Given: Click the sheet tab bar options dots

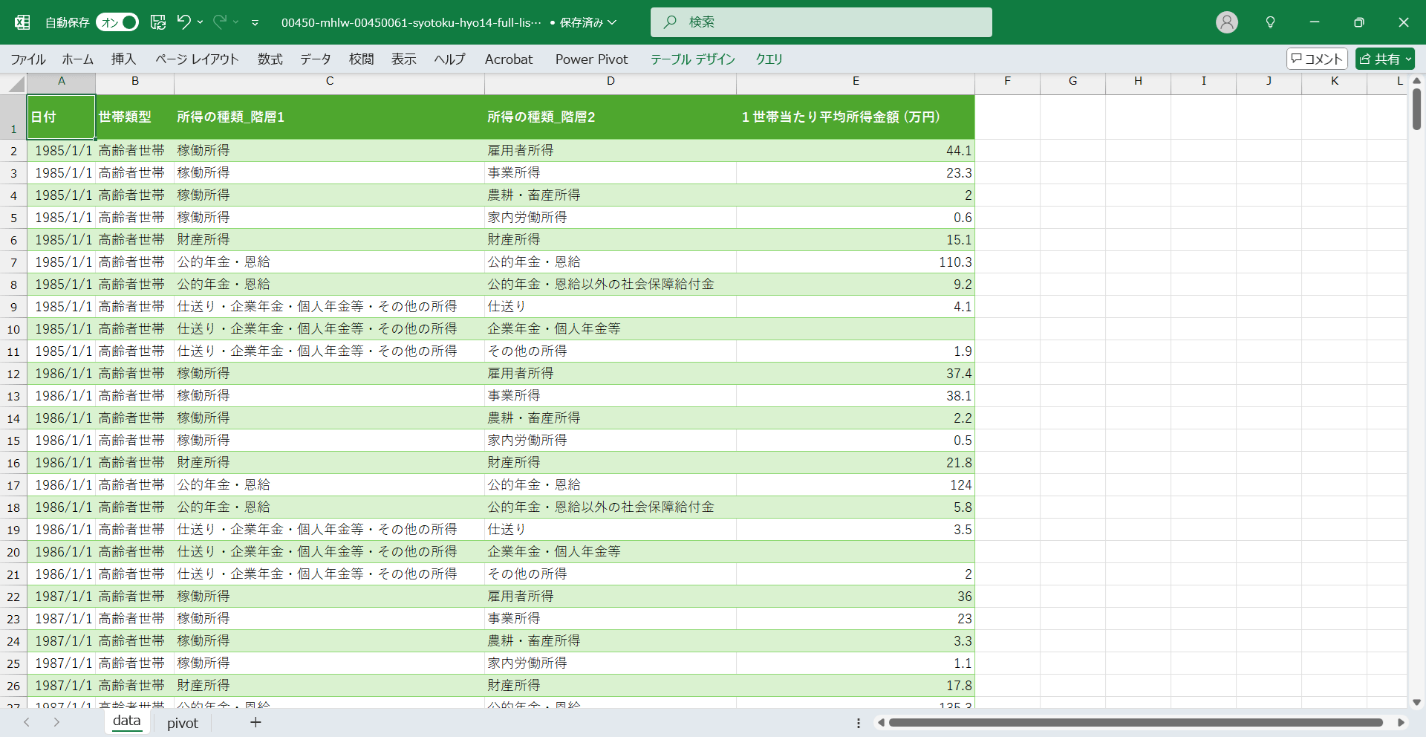Looking at the screenshot, I should (859, 723).
